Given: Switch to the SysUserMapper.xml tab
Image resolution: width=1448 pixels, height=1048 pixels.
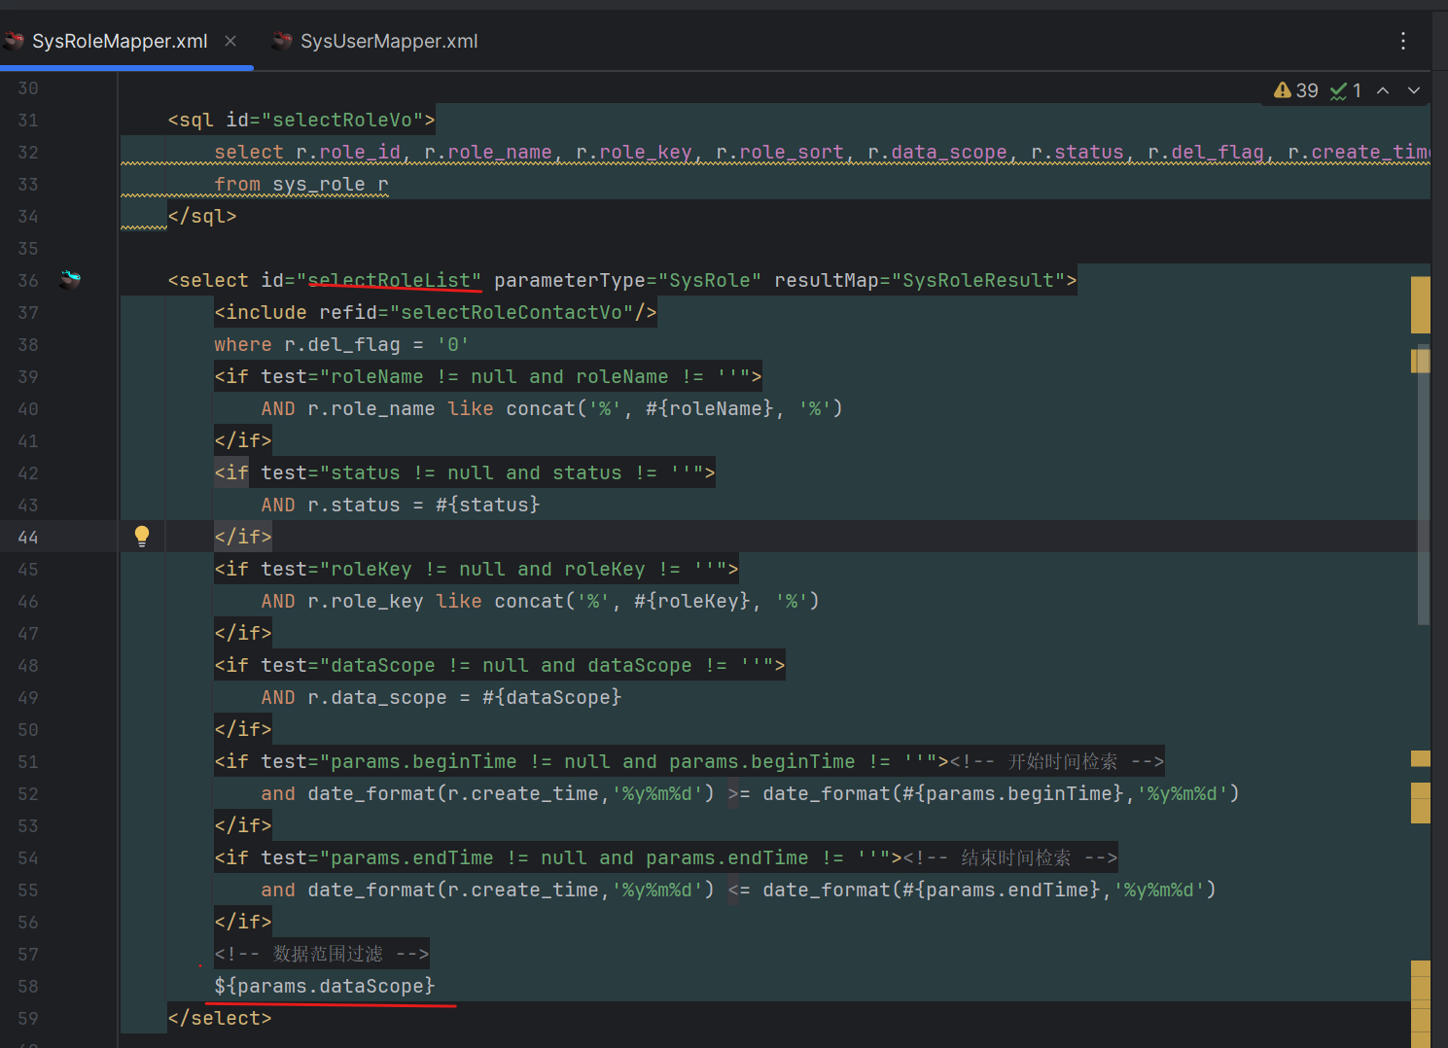Looking at the screenshot, I should coord(388,41).
